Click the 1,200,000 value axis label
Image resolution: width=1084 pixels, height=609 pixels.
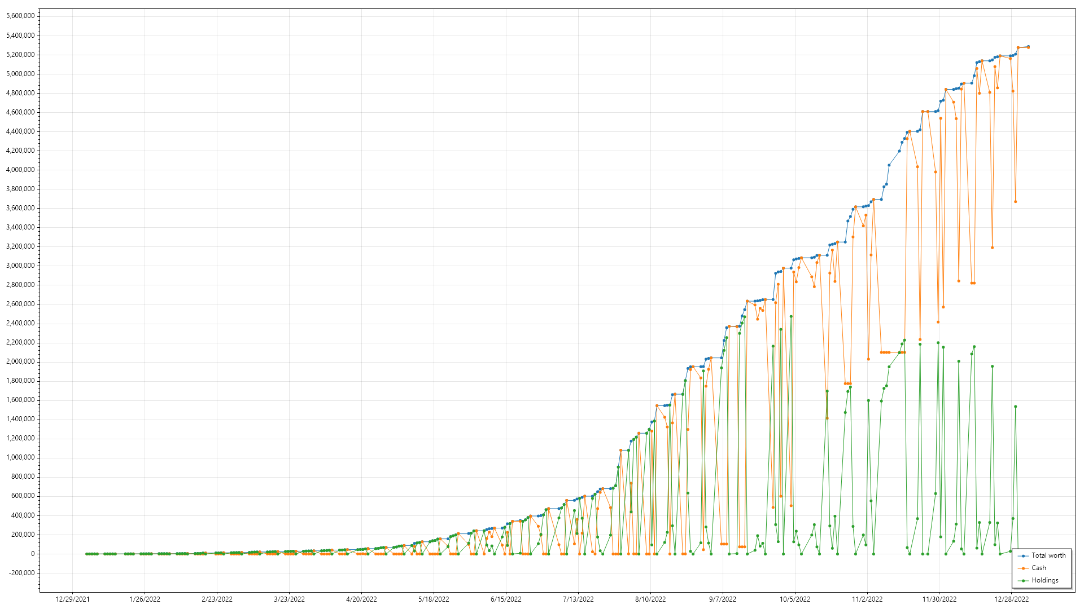tap(20, 438)
